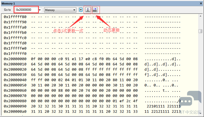Click first byte 0f at 0x20000000
The image size is (204, 117).
pos(33,59)
